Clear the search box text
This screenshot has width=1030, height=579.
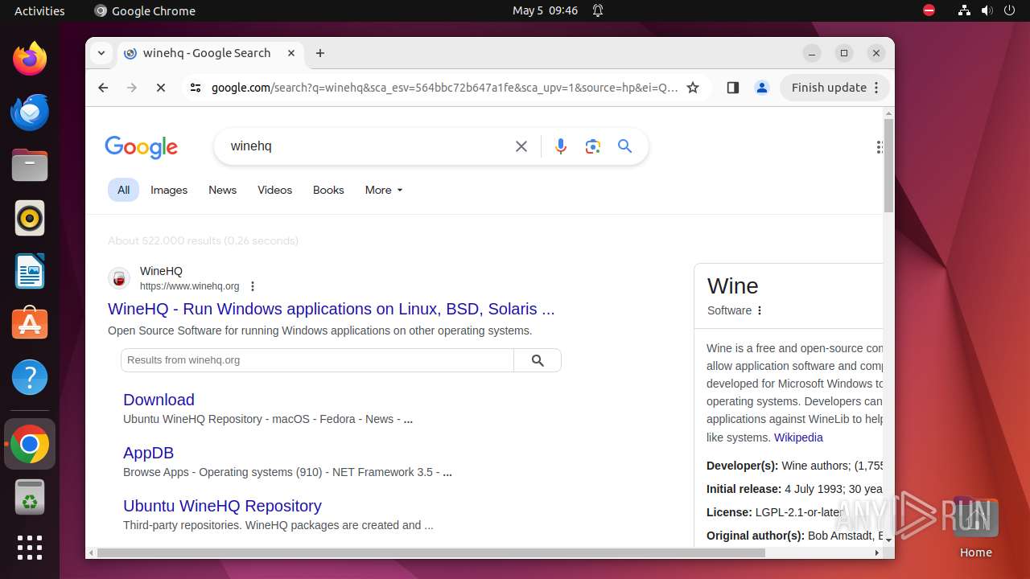pyautogui.click(x=521, y=146)
